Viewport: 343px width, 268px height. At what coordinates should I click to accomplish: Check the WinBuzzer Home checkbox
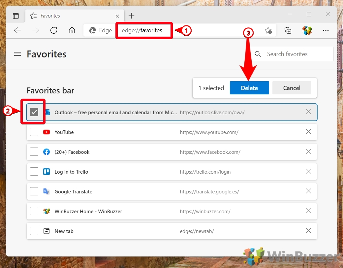[34, 211]
